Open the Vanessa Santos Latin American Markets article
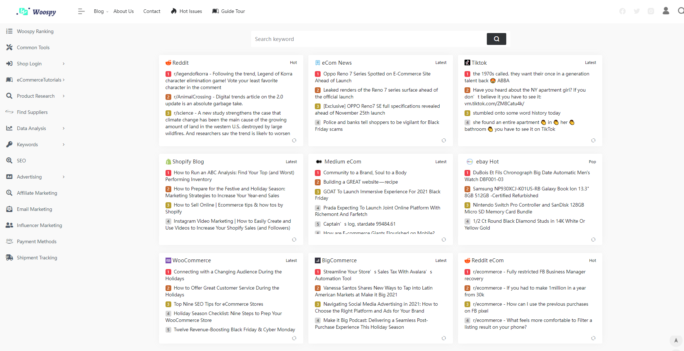This screenshot has height=351, width=684. (x=374, y=291)
